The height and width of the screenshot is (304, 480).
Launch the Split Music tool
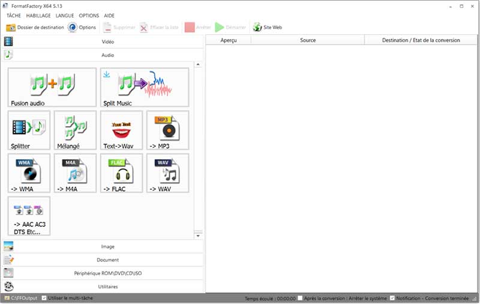pos(144,87)
